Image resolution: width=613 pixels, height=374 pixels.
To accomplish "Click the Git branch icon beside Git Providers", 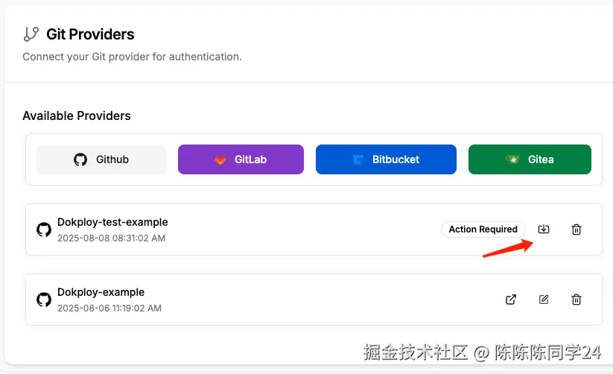I will click(x=31, y=34).
